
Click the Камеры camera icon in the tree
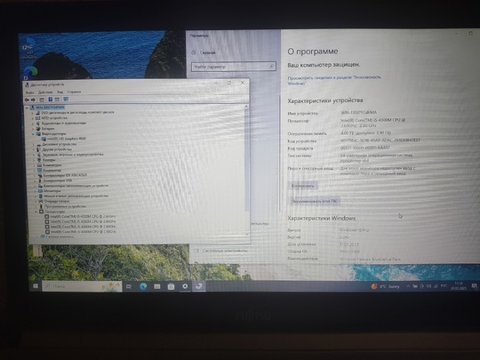coord(39,160)
